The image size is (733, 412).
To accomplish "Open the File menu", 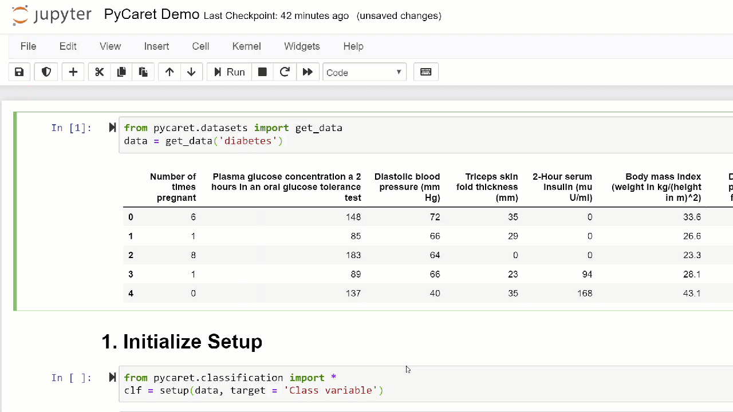I will point(28,46).
